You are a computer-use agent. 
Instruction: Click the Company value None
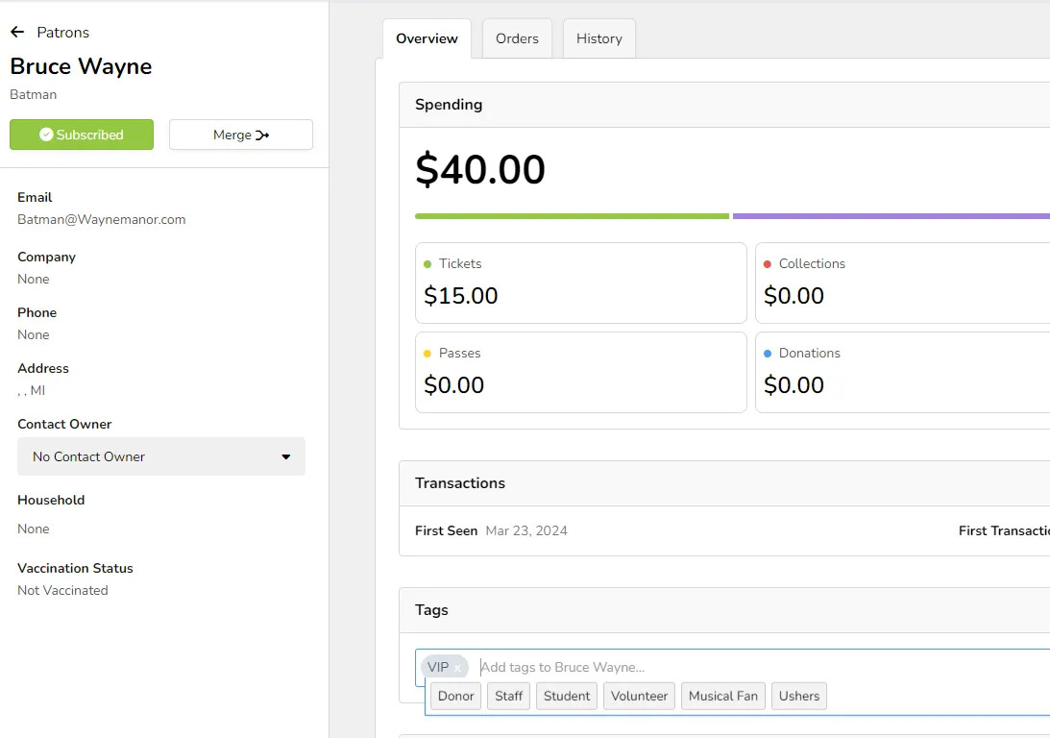click(x=34, y=279)
